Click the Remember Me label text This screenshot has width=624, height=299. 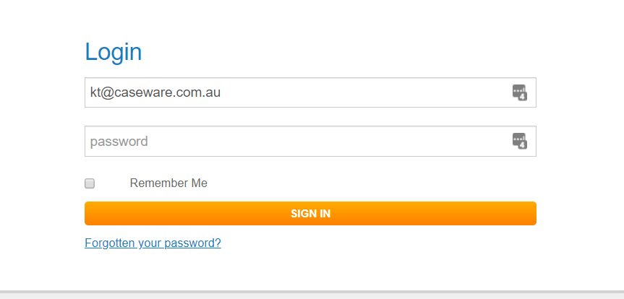[168, 183]
